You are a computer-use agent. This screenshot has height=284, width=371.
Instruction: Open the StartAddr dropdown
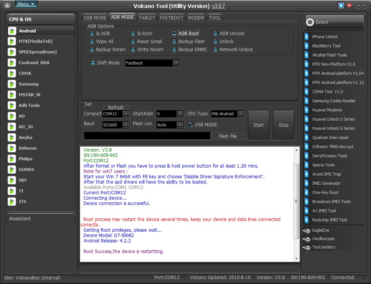pos(180,114)
